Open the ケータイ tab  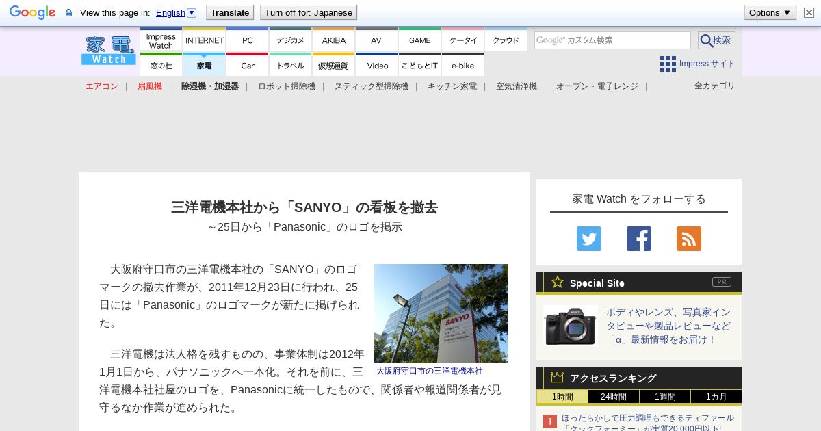pos(463,40)
